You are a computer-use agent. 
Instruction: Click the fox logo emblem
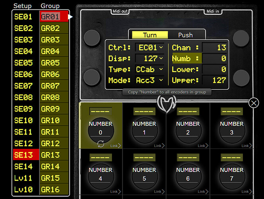coord(167,104)
